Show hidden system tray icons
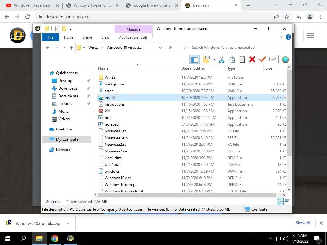This screenshot has height=245, width=327. point(270,239)
